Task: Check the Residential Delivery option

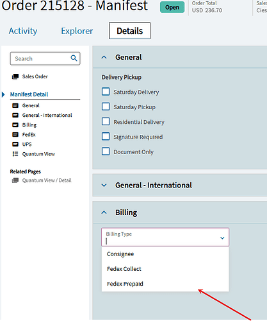Action: [106, 121]
